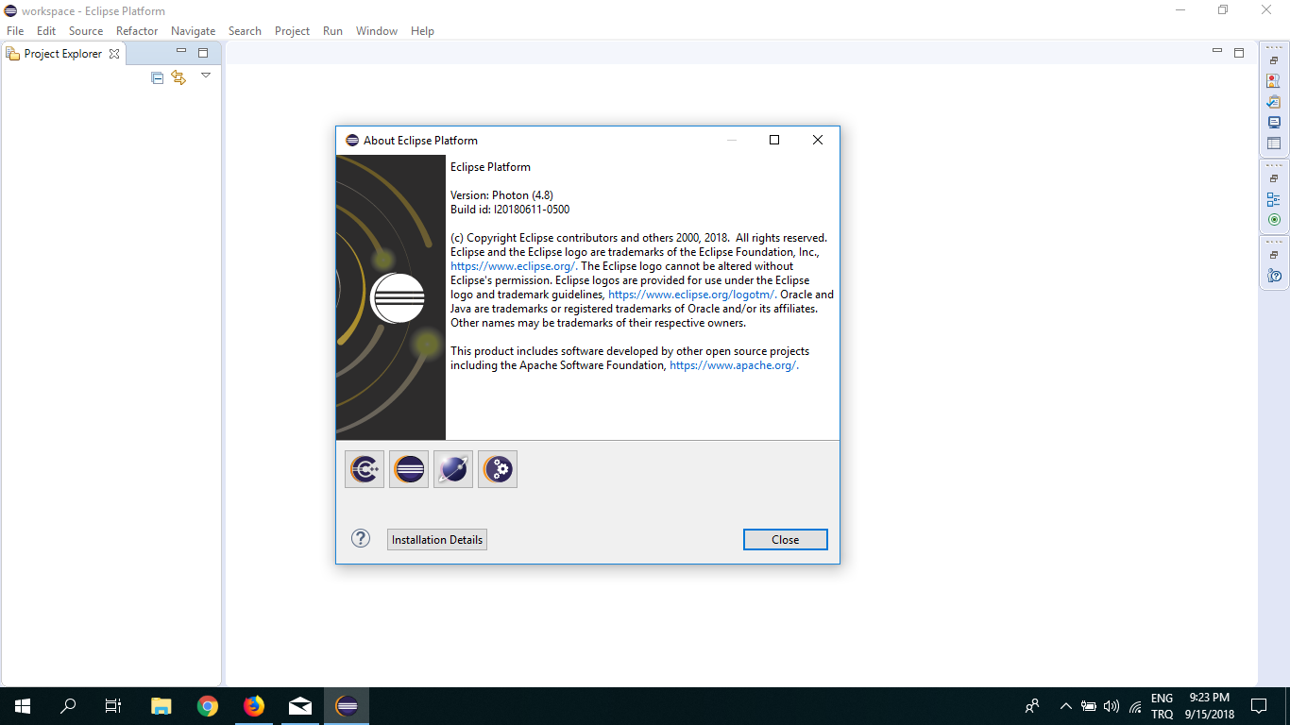Restore the bottom minimized view stack on right
This screenshot has width=1290, height=725.
point(1274,255)
